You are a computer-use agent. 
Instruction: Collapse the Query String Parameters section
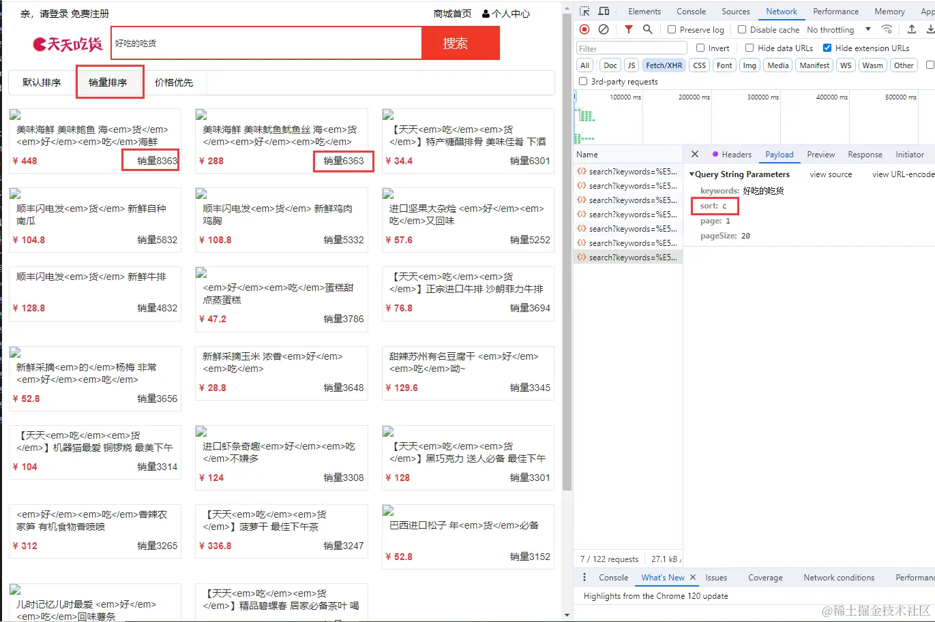(692, 174)
